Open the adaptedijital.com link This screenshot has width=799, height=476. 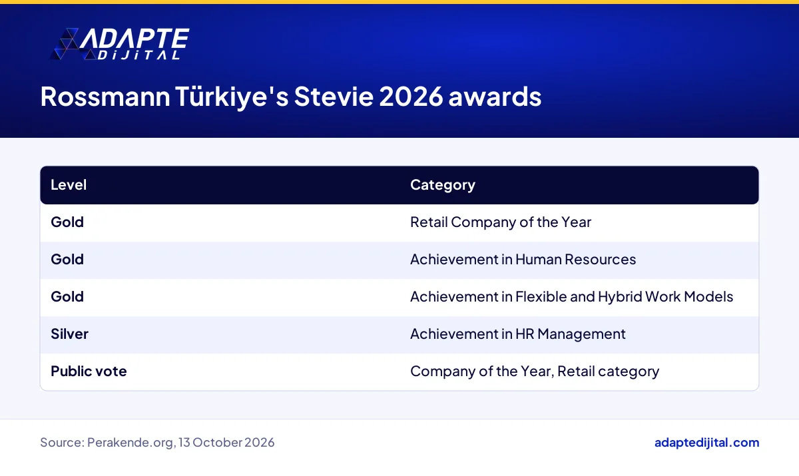707,443
